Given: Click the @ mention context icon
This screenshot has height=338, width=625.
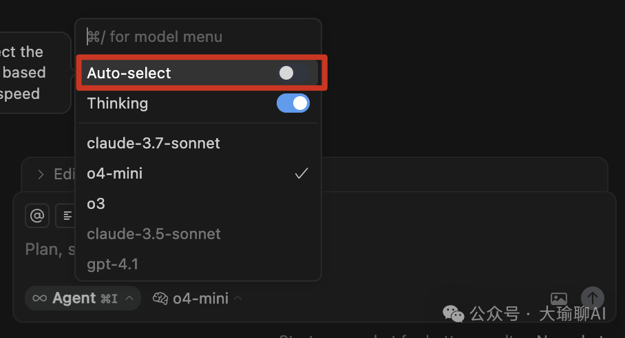Looking at the screenshot, I should tap(37, 216).
